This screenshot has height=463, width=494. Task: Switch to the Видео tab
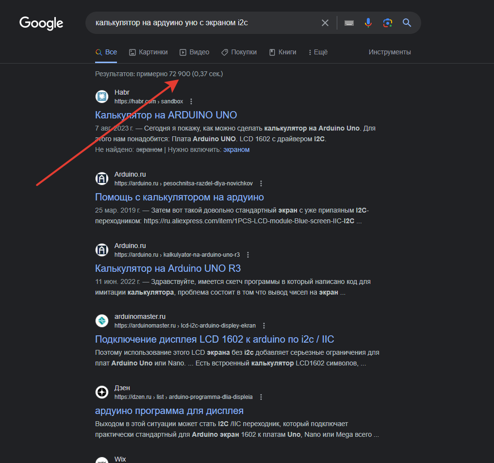[195, 52]
